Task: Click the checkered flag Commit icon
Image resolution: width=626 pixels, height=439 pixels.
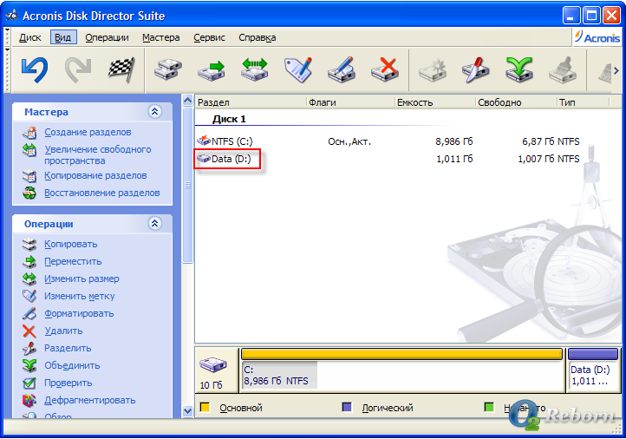Action: point(121,69)
